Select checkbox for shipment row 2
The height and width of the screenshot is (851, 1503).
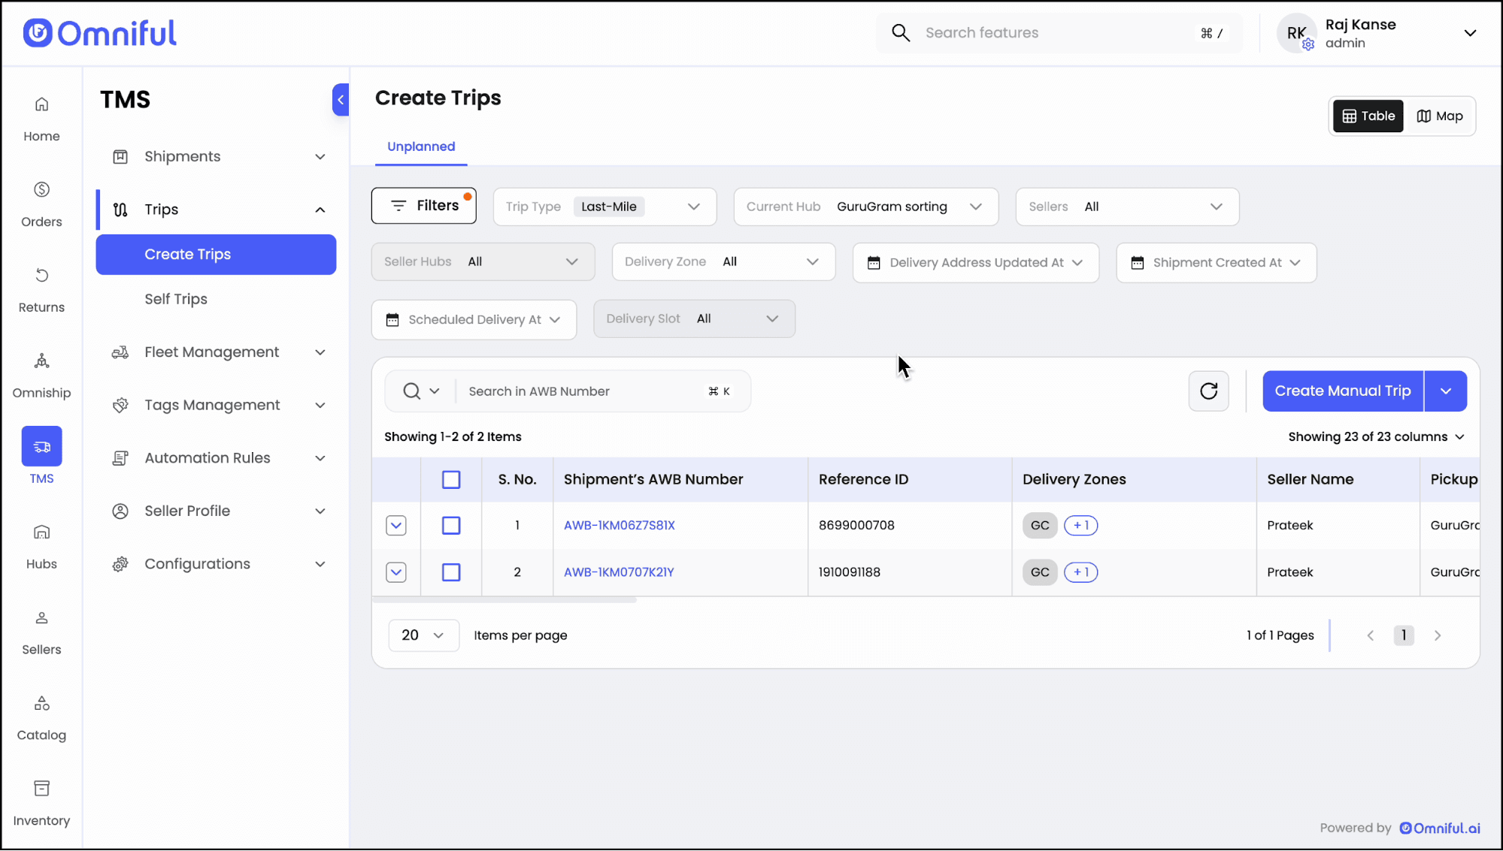click(x=451, y=572)
